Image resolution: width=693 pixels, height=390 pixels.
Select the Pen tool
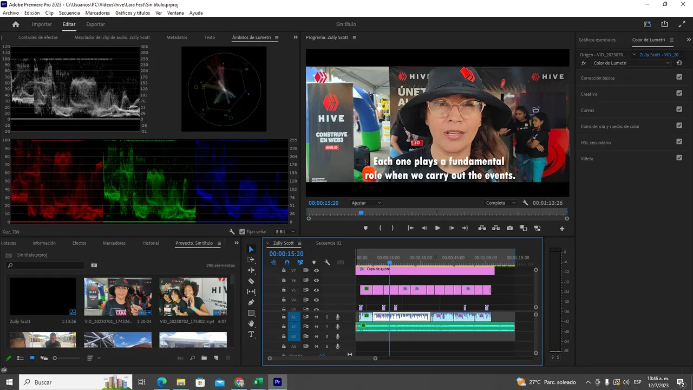(x=251, y=302)
